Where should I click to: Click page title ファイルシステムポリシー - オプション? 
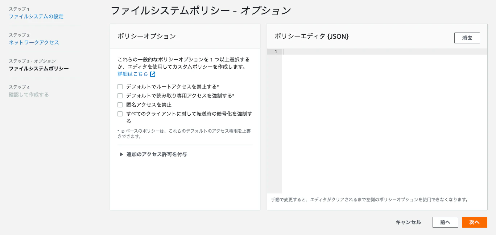(x=201, y=10)
